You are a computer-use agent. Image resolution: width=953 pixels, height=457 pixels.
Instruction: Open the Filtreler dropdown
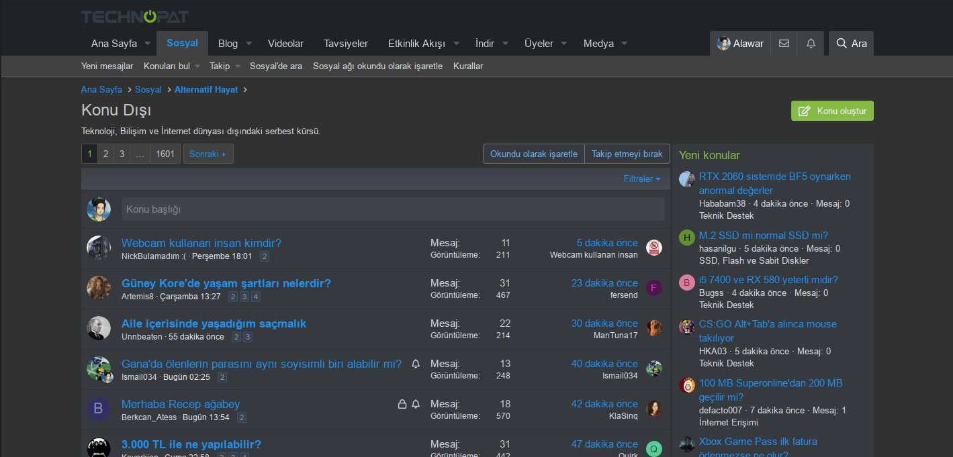[642, 179]
